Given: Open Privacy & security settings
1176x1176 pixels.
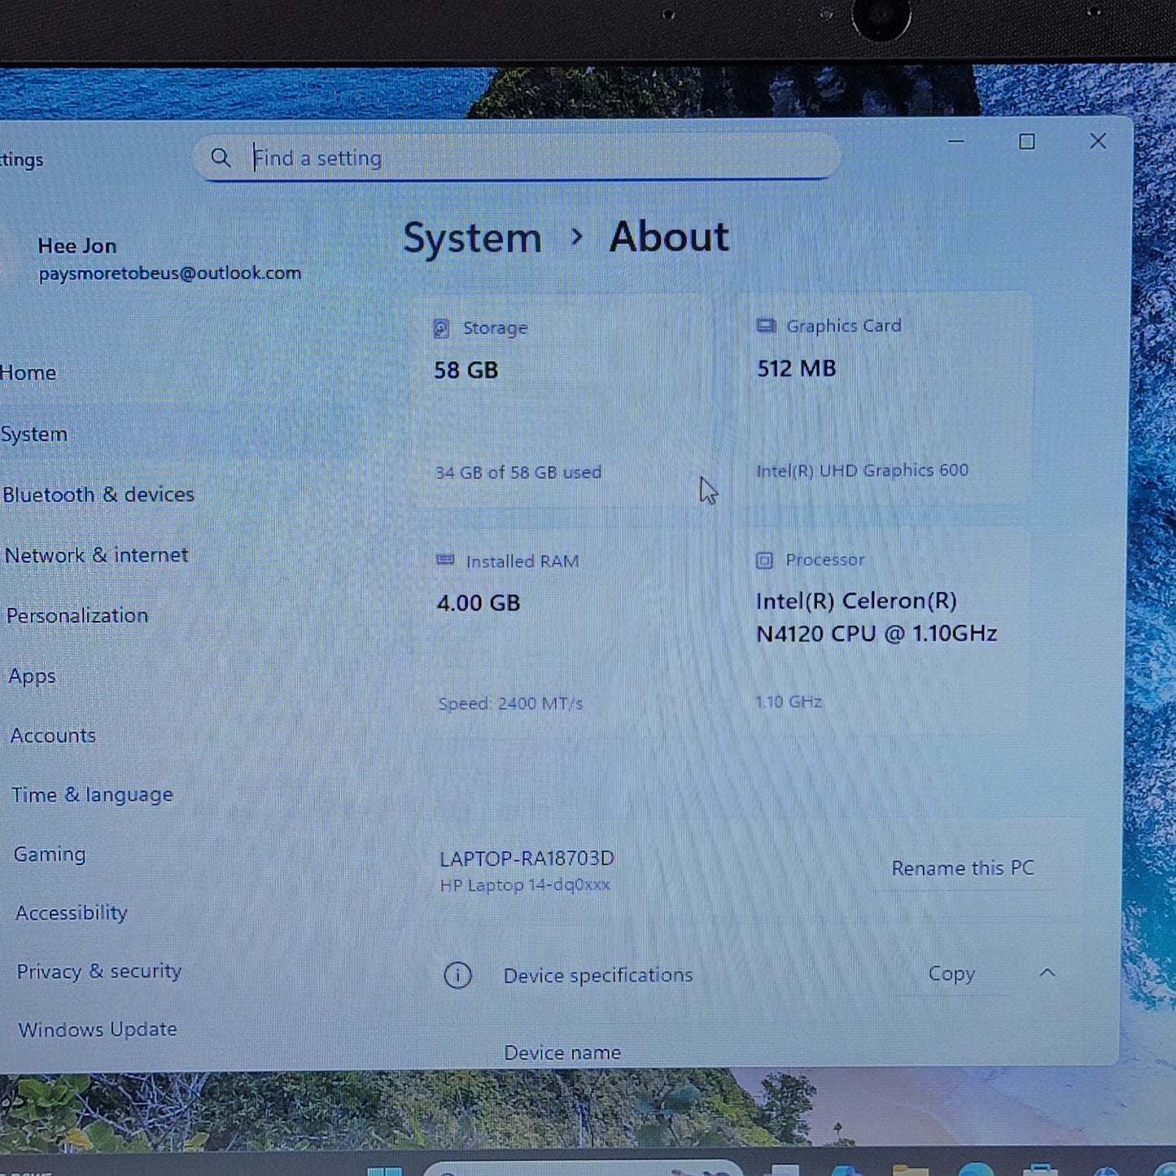Looking at the screenshot, I should [98, 972].
